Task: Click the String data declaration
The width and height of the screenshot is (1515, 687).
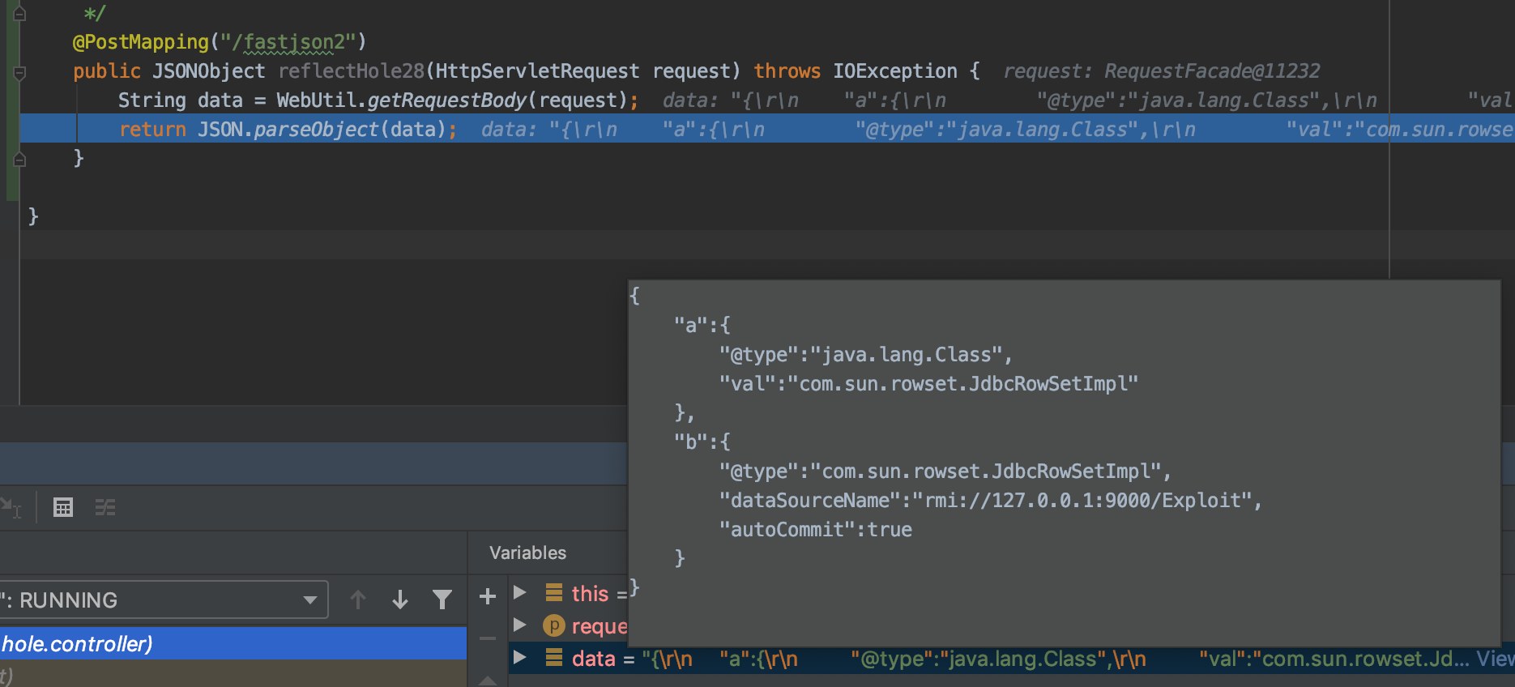Action: (x=180, y=100)
